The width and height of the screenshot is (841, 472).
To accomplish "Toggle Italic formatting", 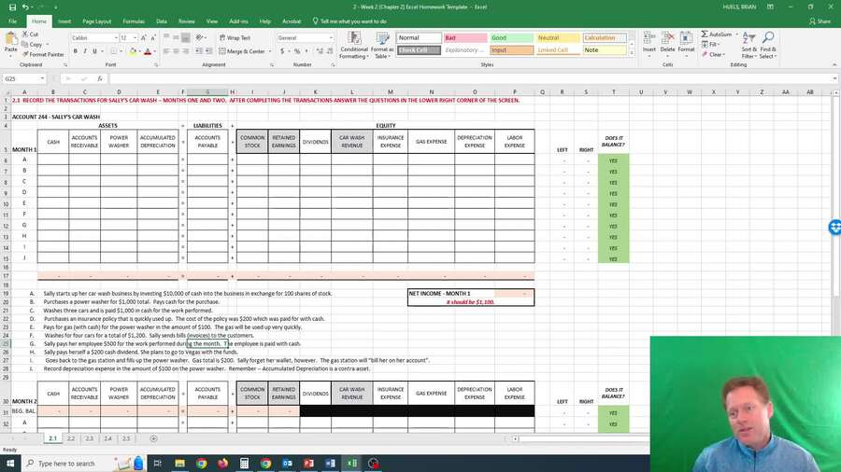I will [x=85, y=51].
